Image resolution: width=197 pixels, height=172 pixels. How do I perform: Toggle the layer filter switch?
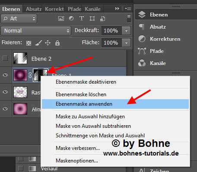coord(129,19)
